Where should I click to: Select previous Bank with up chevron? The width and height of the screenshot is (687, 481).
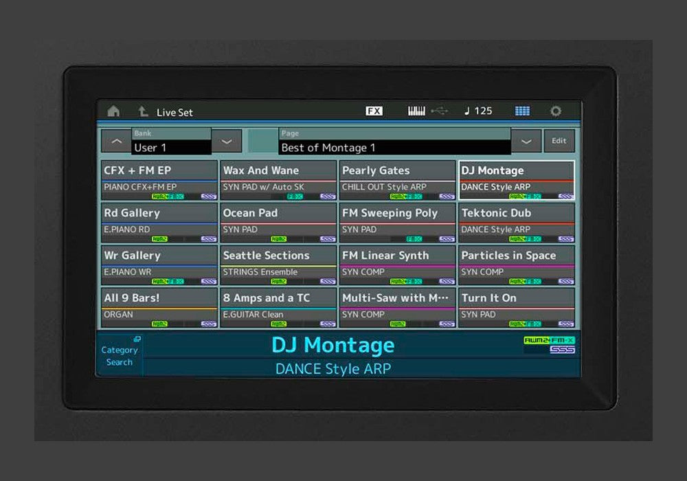(x=116, y=141)
